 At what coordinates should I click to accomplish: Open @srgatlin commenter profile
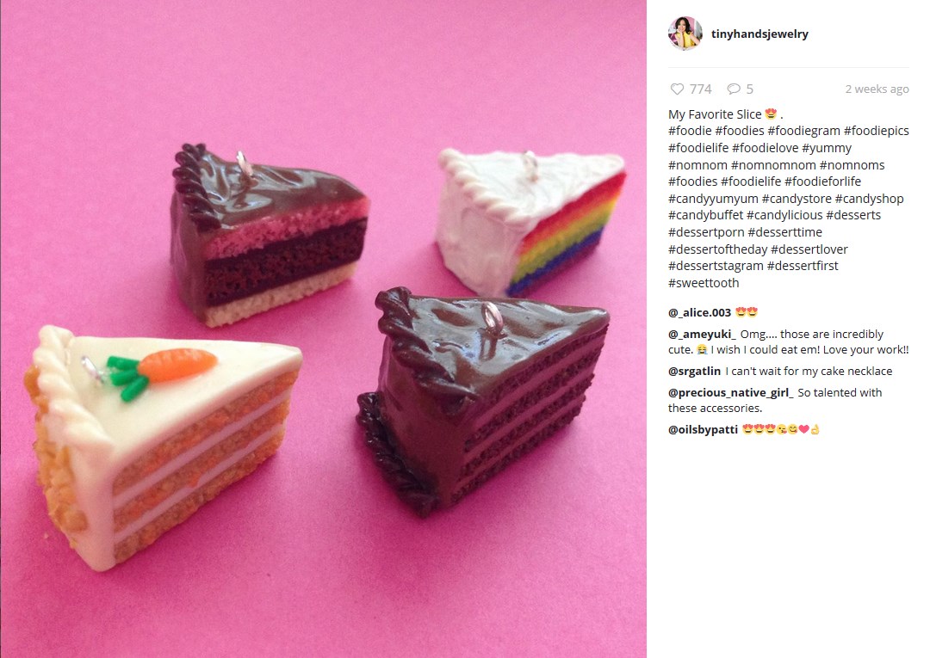(x=694, y=372)
